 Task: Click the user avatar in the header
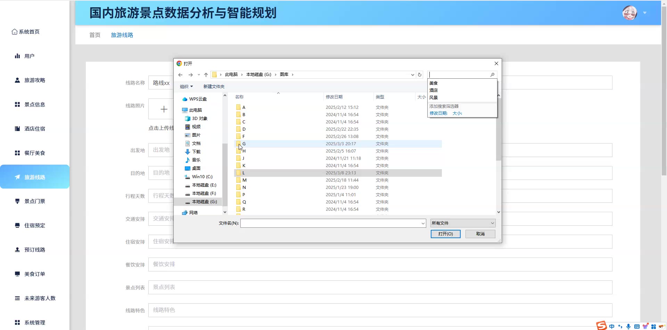(629, 13)
